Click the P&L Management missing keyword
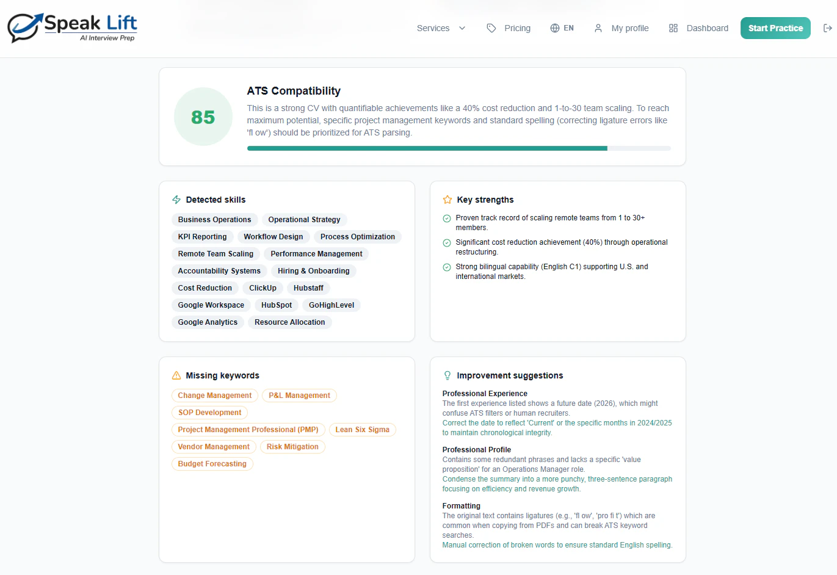Screen dimensions: 837x575 [x=299, y=396]
